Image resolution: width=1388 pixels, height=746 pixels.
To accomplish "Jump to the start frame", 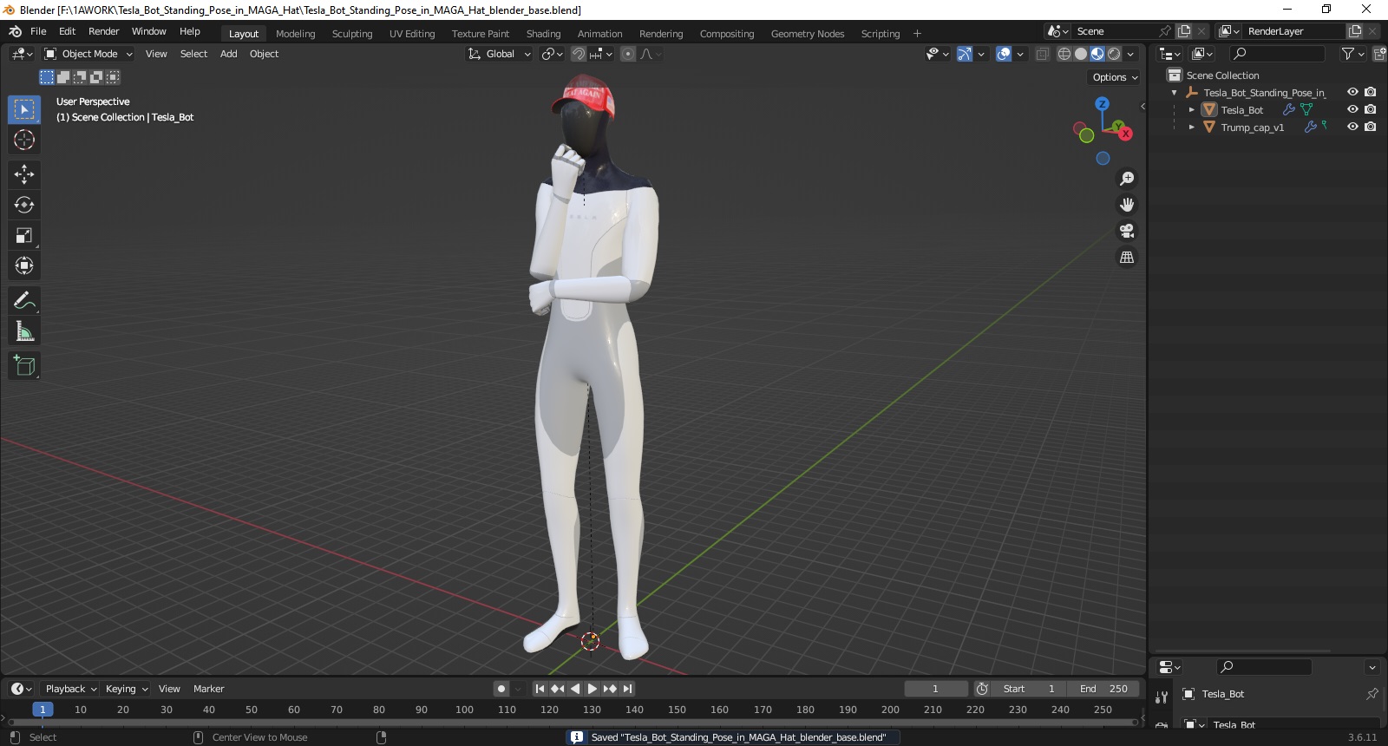I will [540, 689].
